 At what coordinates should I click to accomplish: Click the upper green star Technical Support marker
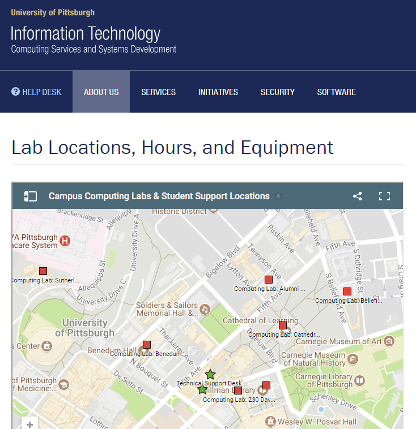pyautogui.click(x=210, y=374)
